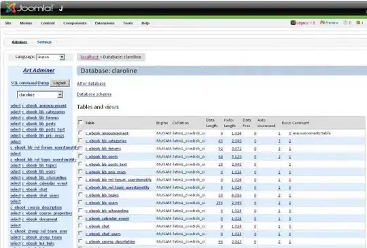
Task: Open the Components menu
Action: tap(75, 23)
